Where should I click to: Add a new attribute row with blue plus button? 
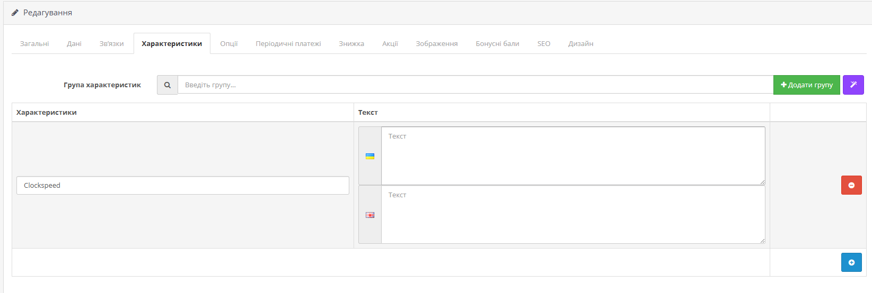(851, 262)
